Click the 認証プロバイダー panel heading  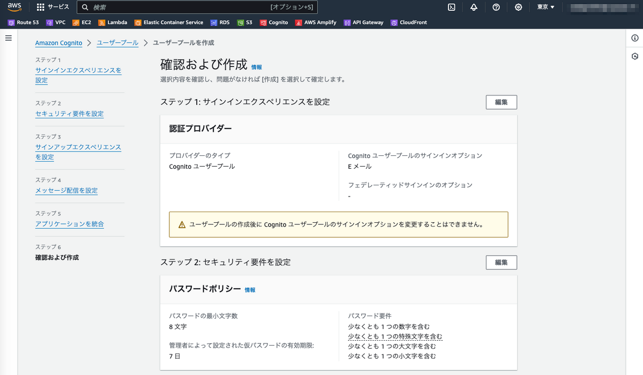coord(201,129)
